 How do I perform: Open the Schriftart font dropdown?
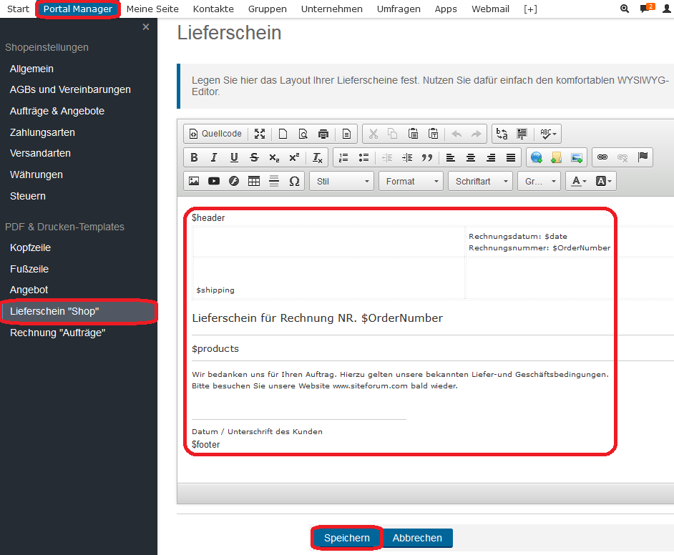coord(480,181)
